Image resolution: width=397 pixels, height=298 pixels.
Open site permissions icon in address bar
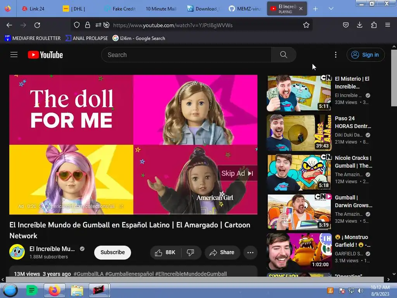click(x=98, y=25)
